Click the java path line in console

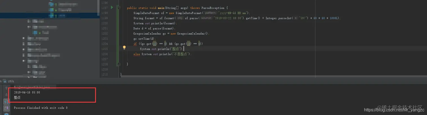(32, 87)
